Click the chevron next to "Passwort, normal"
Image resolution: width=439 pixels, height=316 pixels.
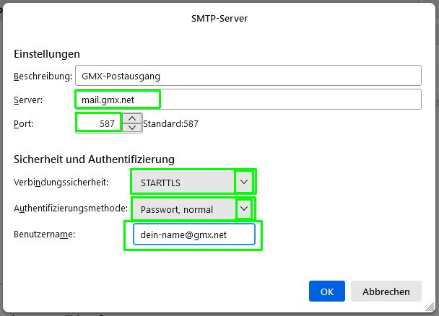(245, 209)
